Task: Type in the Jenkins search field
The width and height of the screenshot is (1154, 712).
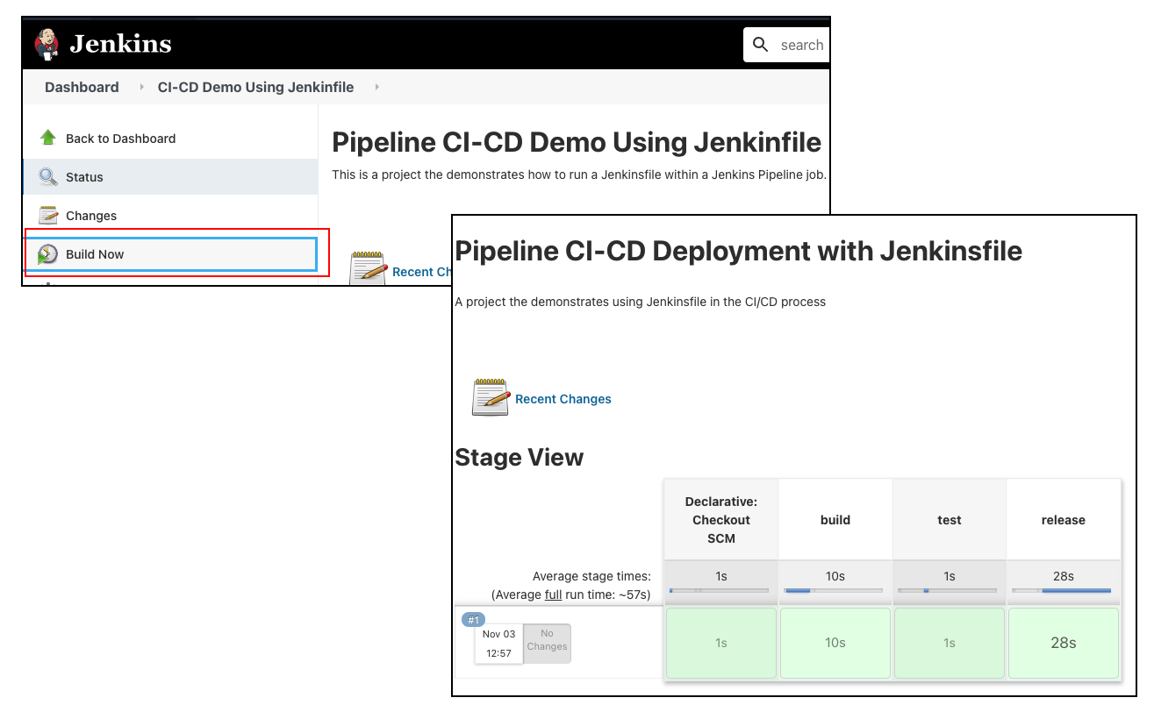Action: pos(801,46)
